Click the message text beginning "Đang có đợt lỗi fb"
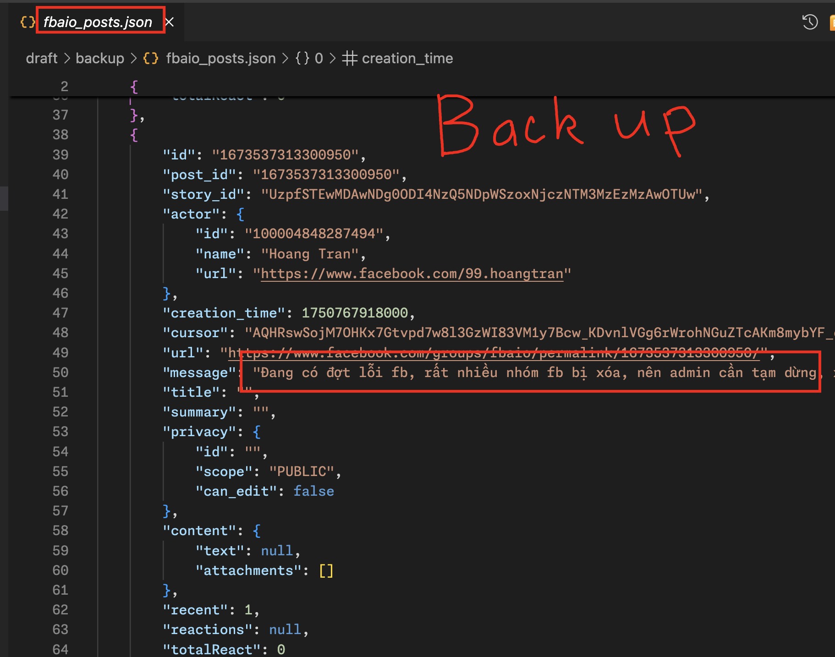 pyautogui.click(x=543, y=372)
